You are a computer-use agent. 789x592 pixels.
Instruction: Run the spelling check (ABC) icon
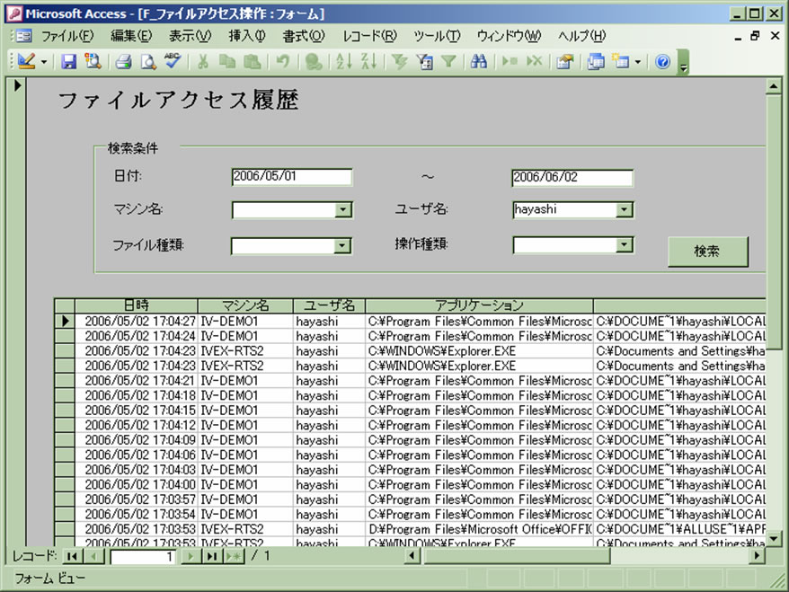click(x=172, y=62)
